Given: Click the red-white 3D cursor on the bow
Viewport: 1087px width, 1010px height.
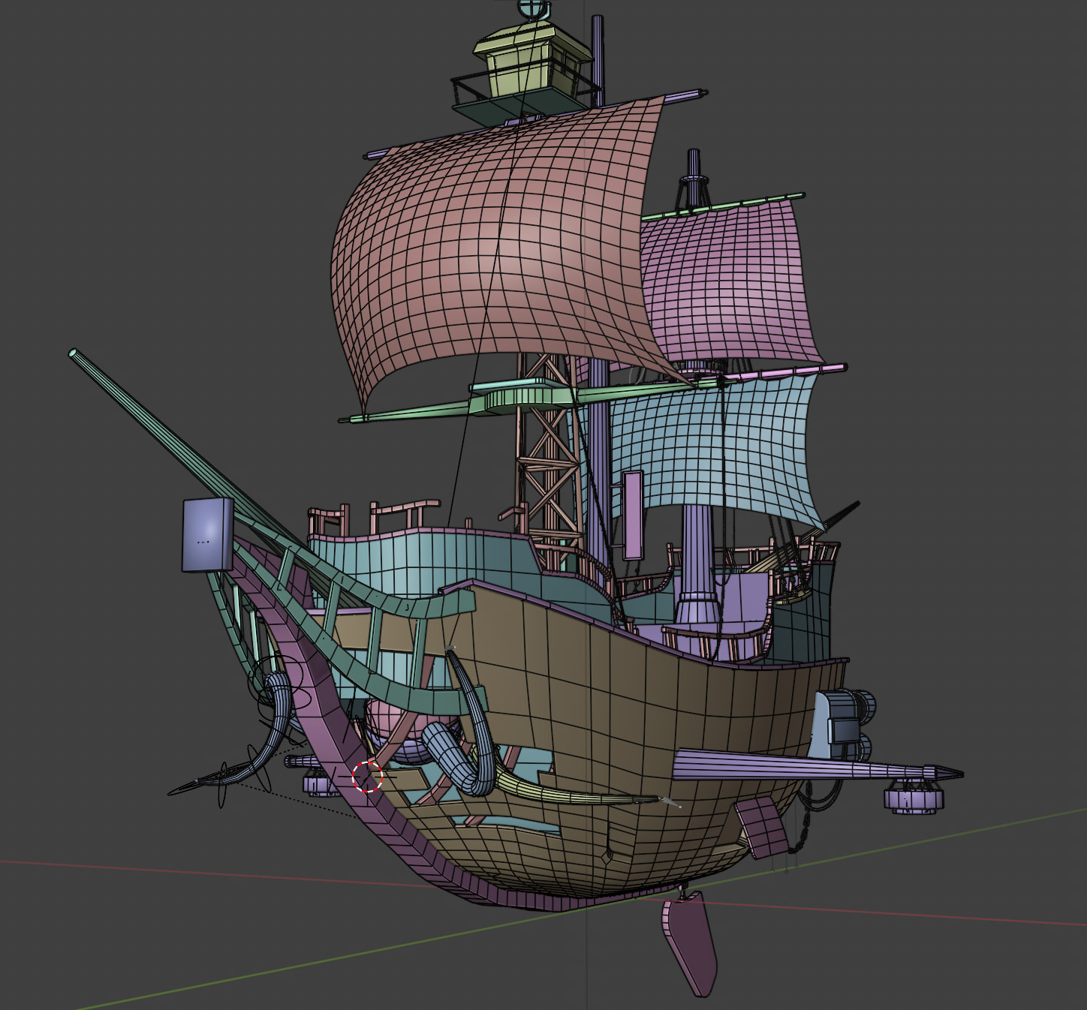Looking at the screenshot, I should [368, 777].
